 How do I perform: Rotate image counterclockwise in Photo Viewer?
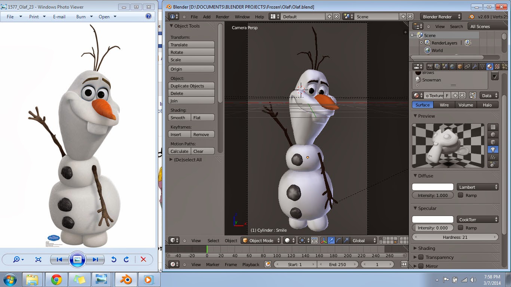tap(114, 259)
